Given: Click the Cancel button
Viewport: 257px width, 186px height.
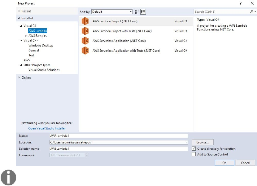Looking at the screenshot, I should point(245,163).
